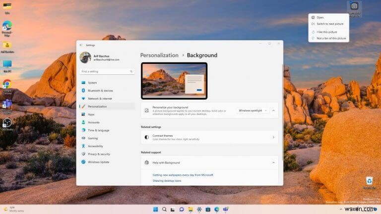The image size is (381, 214).
Task: Open Microsoft Edge from the taskbar
Action: tap(217, 209)
